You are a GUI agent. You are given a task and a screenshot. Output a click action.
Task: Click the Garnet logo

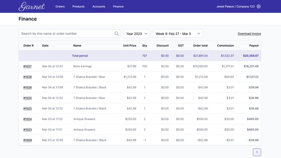coord(32,7)
